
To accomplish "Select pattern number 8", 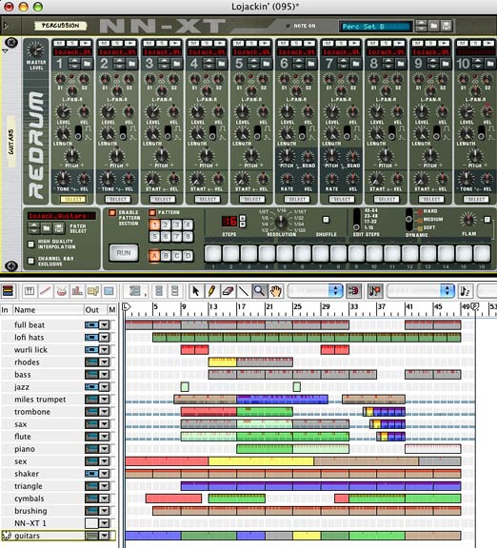I will click(x=188, y=237).
